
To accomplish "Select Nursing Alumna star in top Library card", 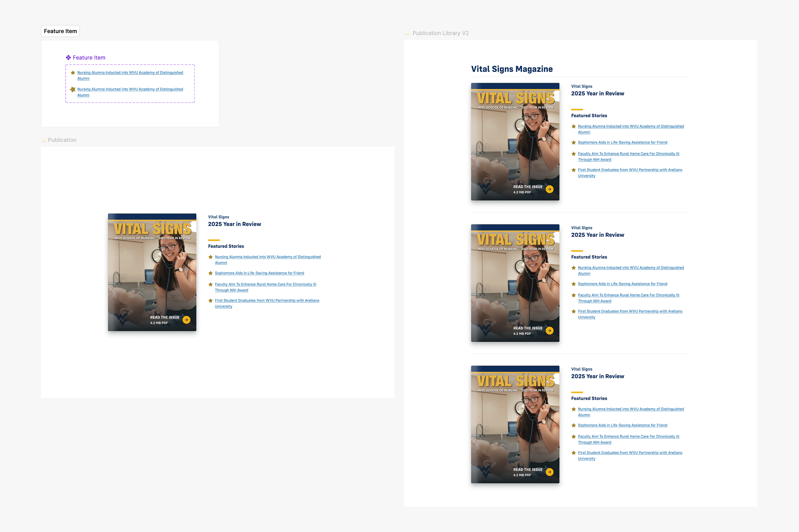I will [574, 126].
